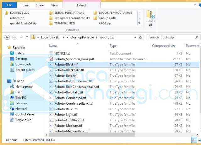Click the Back navigation arrow
Viewport: 201px width, 145px height.
(x=7, y=37)
